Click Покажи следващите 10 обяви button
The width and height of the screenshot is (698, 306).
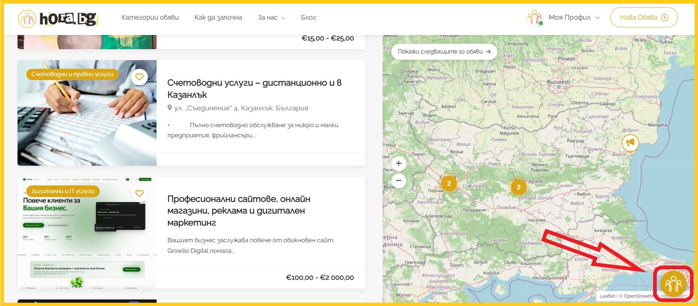coord(444,52)
